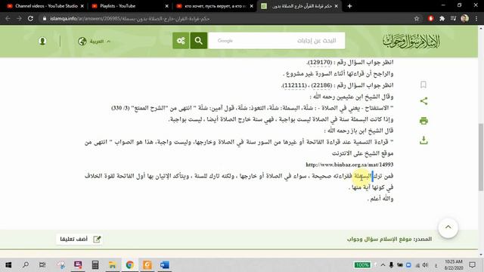The image size is (484, 272).
Task: Open the Chrome profile avatar
Action: (464, 18)
